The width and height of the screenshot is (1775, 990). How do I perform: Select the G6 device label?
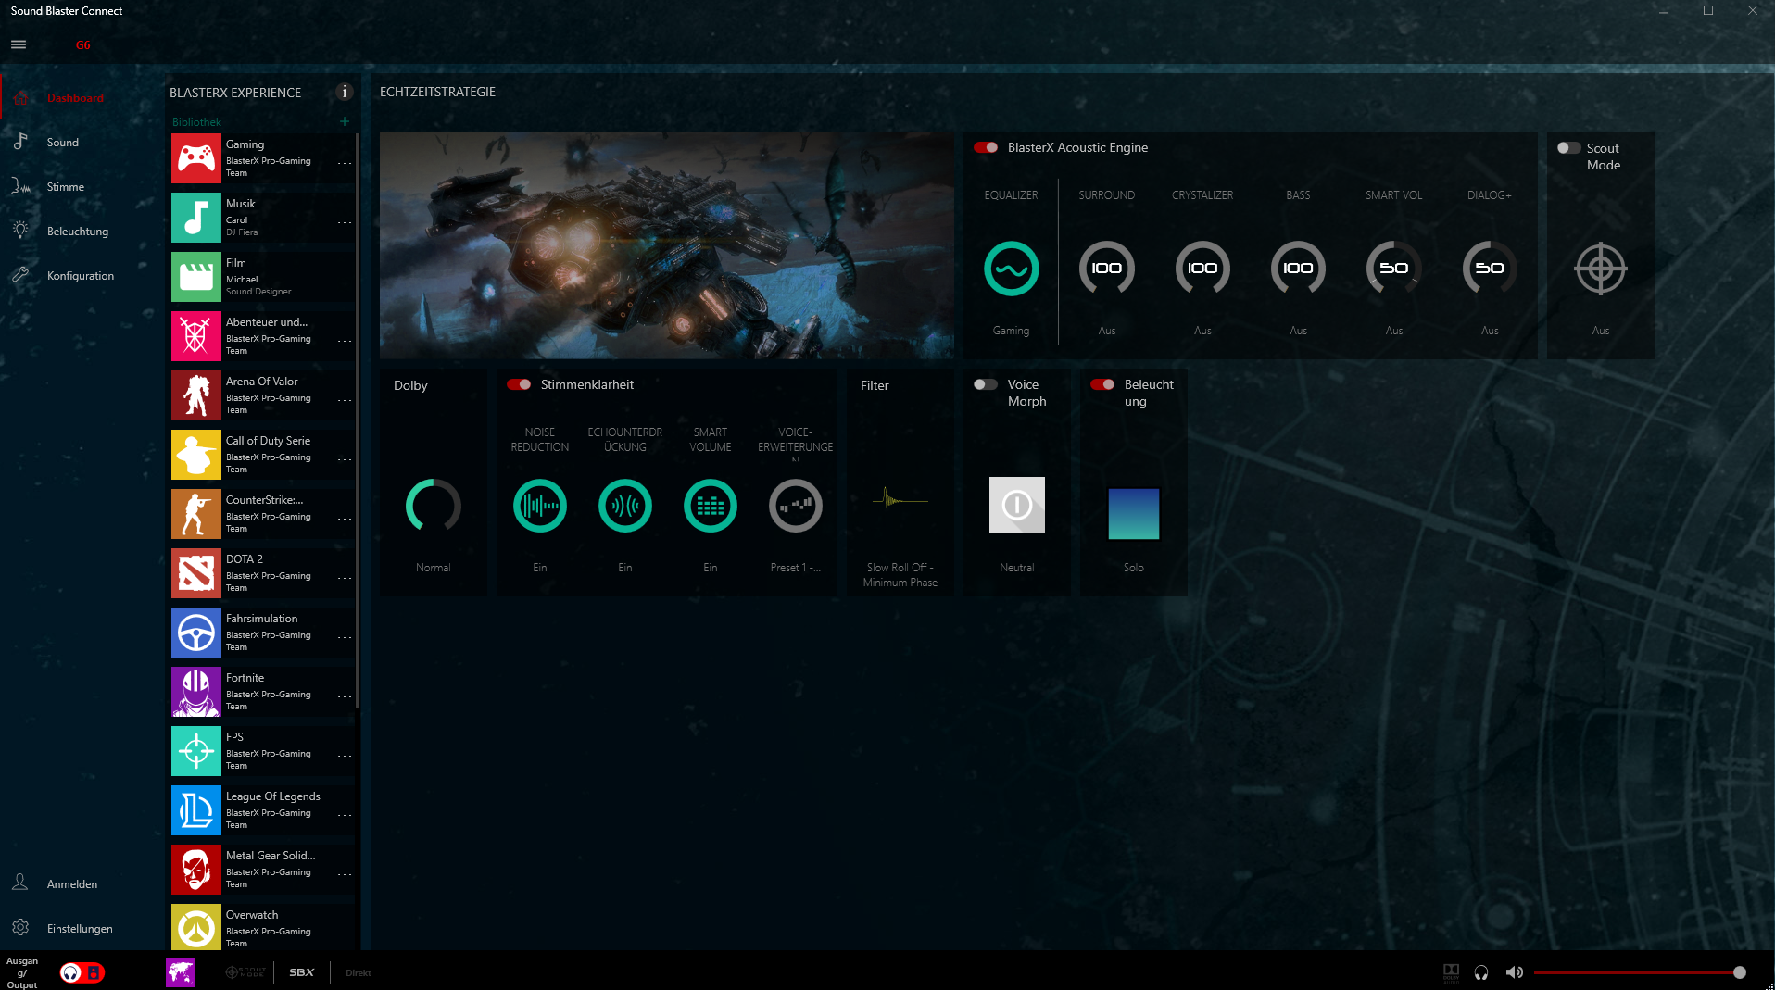pos(83,44)
